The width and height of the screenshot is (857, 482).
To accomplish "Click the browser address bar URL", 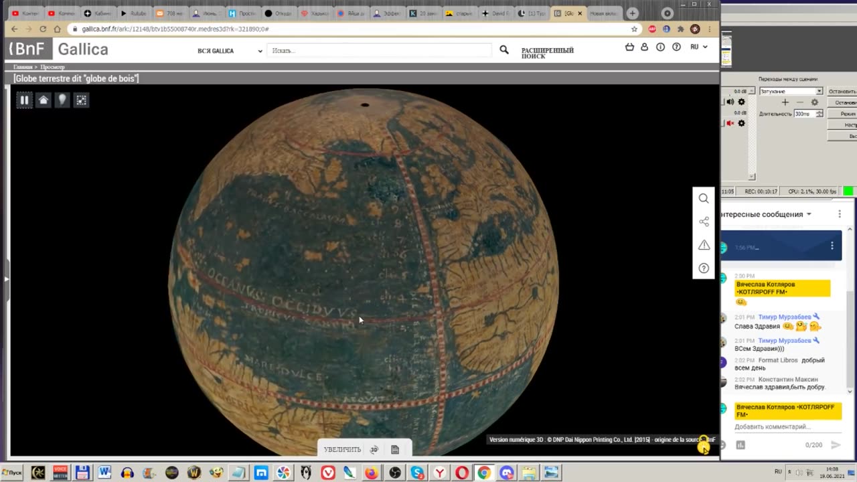I will click(175, 29).
